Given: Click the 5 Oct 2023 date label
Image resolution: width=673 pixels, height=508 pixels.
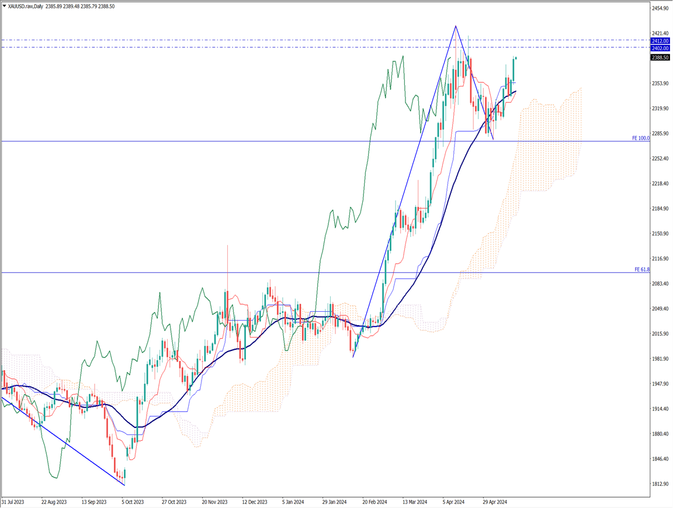Looking at the screenshot, I should [x=133, y=502].
